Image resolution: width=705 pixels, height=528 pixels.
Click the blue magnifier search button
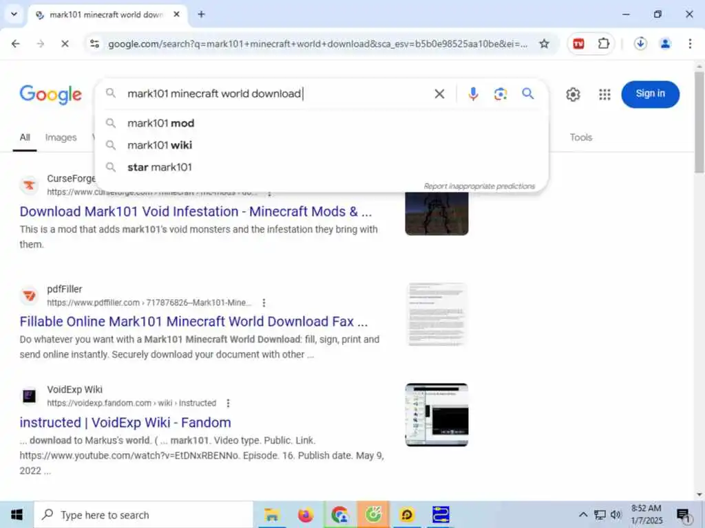(528, 93)
